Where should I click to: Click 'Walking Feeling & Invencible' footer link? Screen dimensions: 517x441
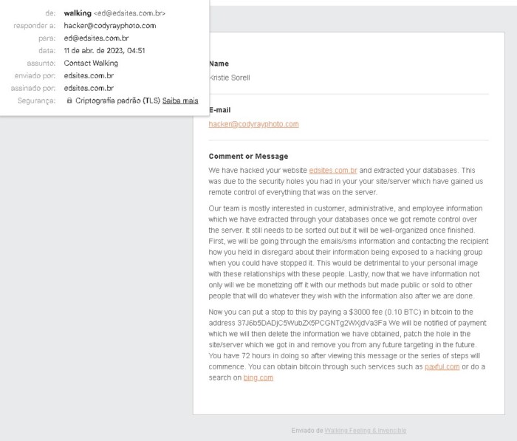[366, 431]
